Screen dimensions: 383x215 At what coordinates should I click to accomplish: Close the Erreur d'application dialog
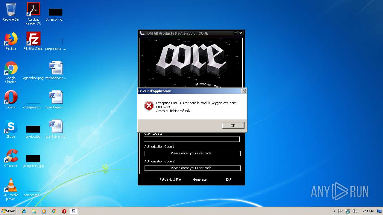pyautogui.click(x=244, y=91)
